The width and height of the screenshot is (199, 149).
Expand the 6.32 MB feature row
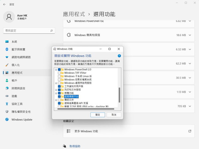pyautogui.click(x=190, y=49)
